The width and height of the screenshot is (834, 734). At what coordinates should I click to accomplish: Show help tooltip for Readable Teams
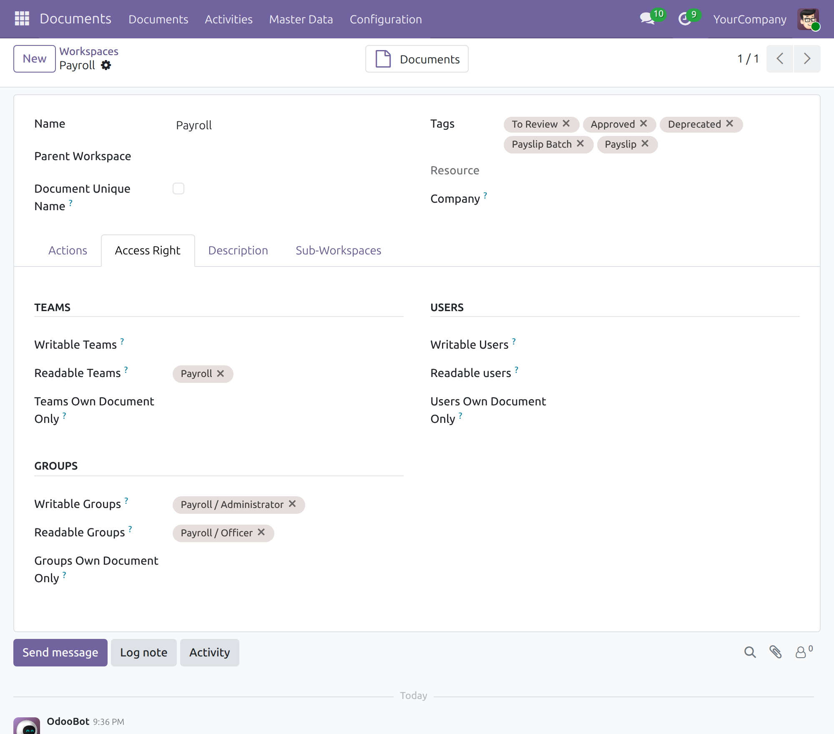(126, 370)
